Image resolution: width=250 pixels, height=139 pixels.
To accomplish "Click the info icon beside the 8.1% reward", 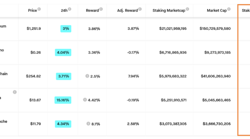I will tap(88, 124).
